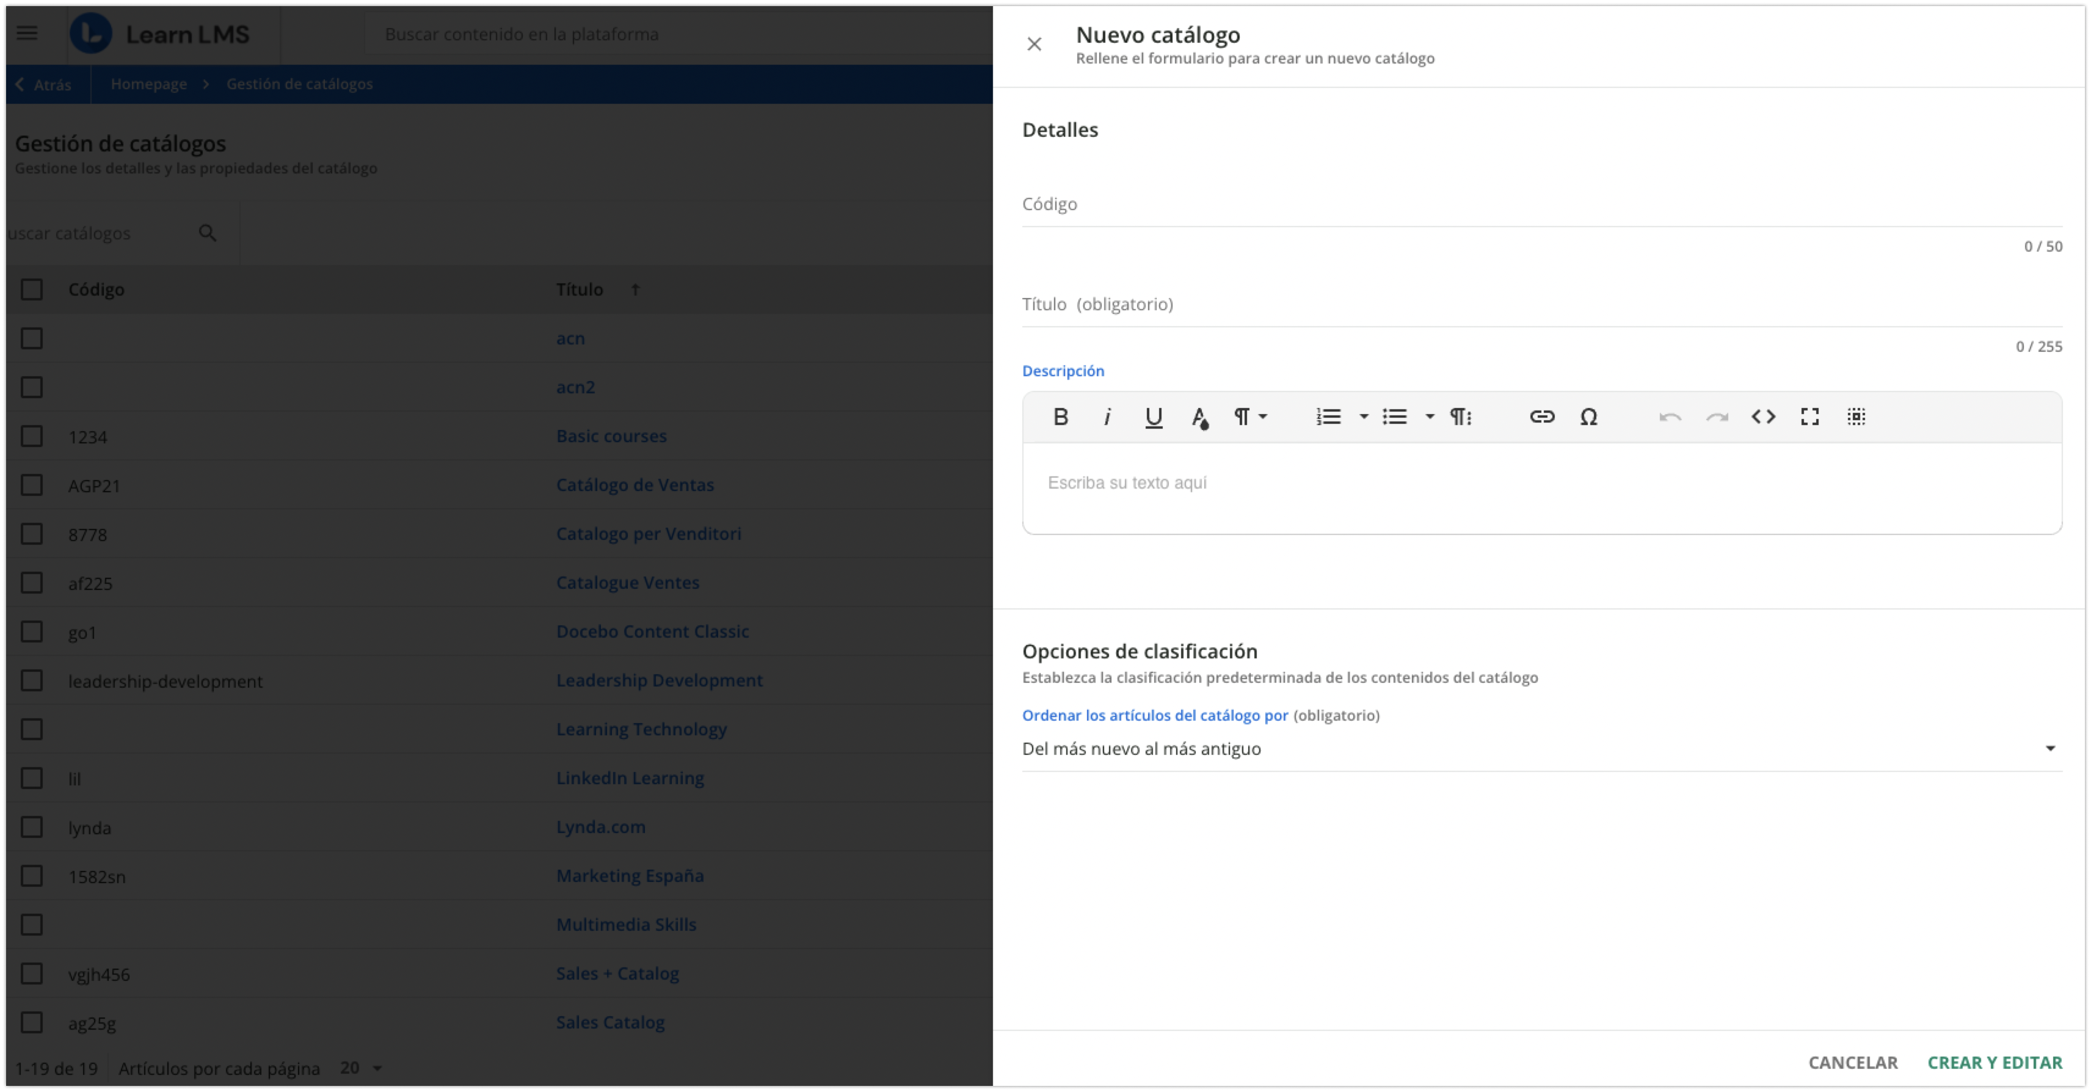The image size is (2091, 1092).
Task: Open the catalog sort order dropdown
Action: (x=1541, y=749)
